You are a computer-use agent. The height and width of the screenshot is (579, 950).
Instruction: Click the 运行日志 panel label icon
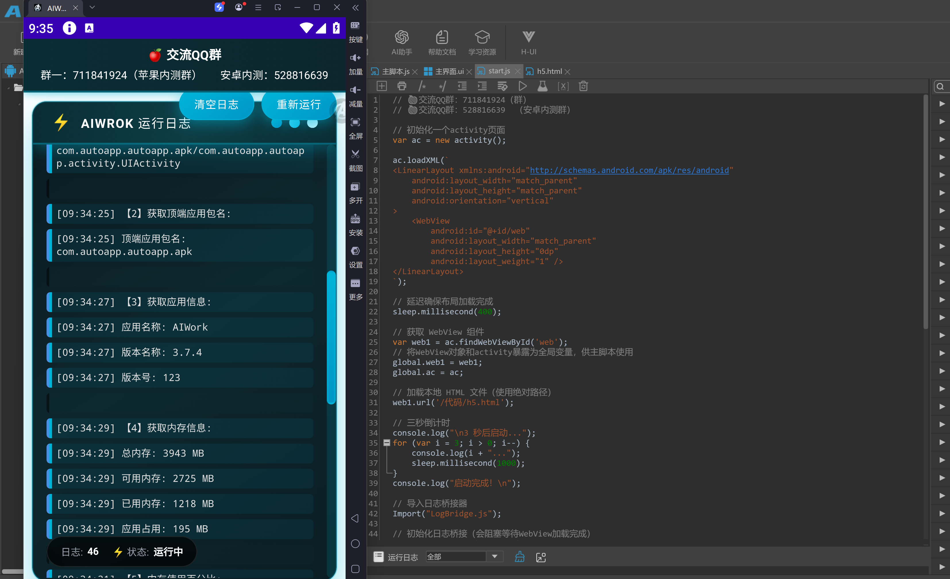pos(378,557)
